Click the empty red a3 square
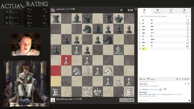Image resolution: width=194 pixels, height=109 pixels. pyautogui.click(x=56, y=71)
